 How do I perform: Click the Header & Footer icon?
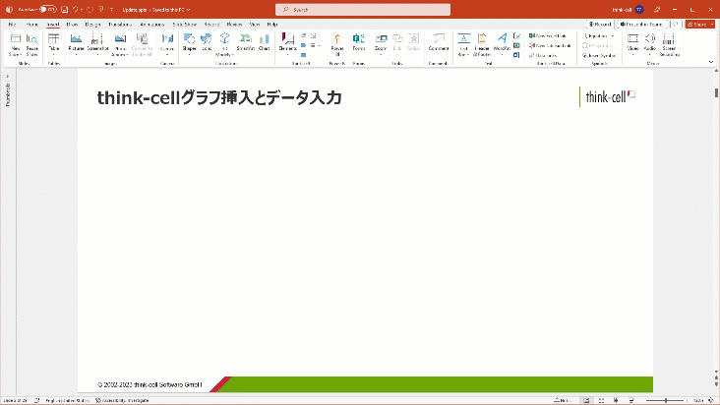(482, 38)
